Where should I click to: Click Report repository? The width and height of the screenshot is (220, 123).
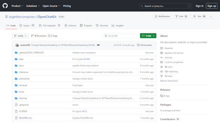tap(169, 81)
